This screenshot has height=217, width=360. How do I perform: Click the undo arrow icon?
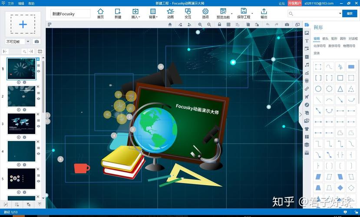pos(268,25)
